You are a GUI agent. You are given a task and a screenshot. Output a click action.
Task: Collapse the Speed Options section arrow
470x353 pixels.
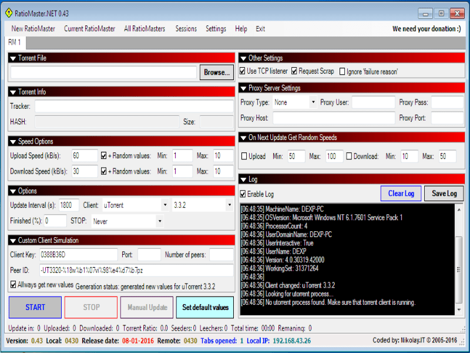coord(13,142)
